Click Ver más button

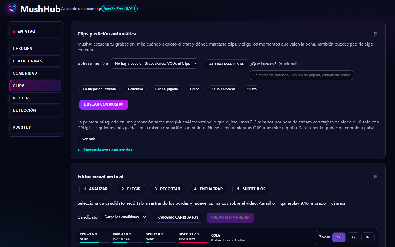(89, 139)
